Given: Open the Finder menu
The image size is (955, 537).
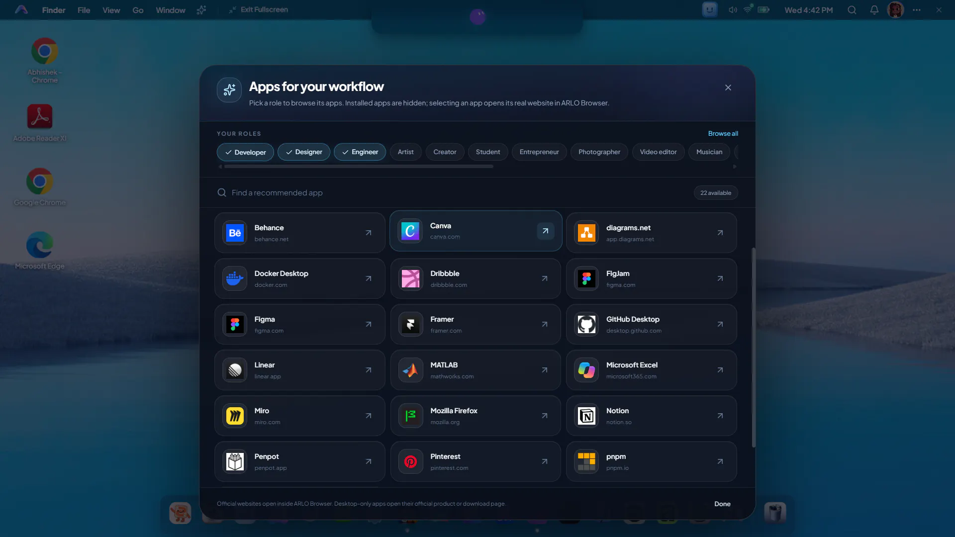Looking at the screenshot, I should (x=54, y=10).
